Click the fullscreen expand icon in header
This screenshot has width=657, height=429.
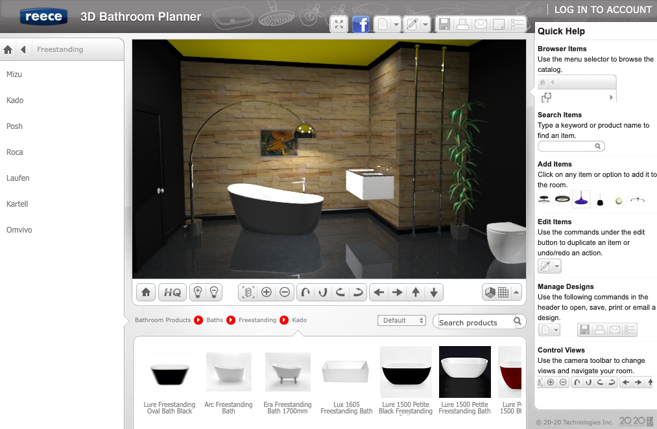click(x=339, y=25)
